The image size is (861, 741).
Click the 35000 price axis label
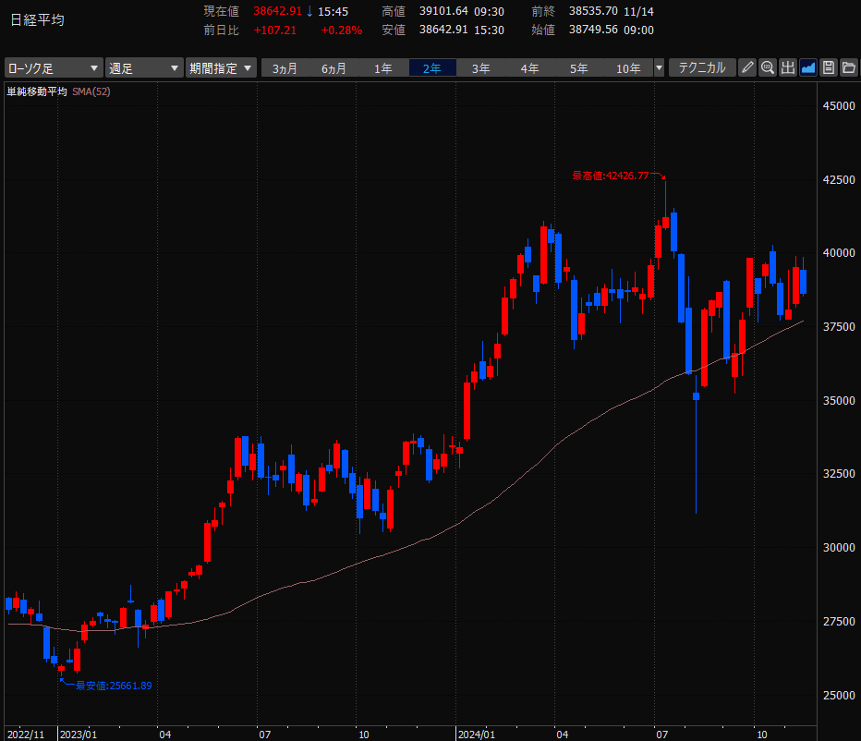839,400
